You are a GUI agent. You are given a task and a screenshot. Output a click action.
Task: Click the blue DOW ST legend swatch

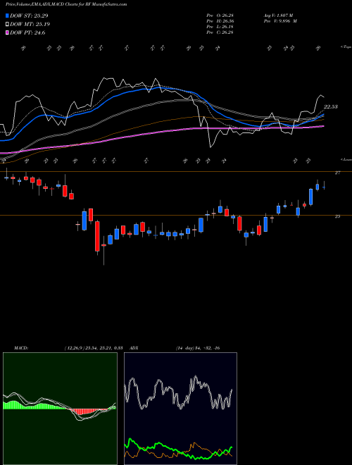tap(7, 15)
